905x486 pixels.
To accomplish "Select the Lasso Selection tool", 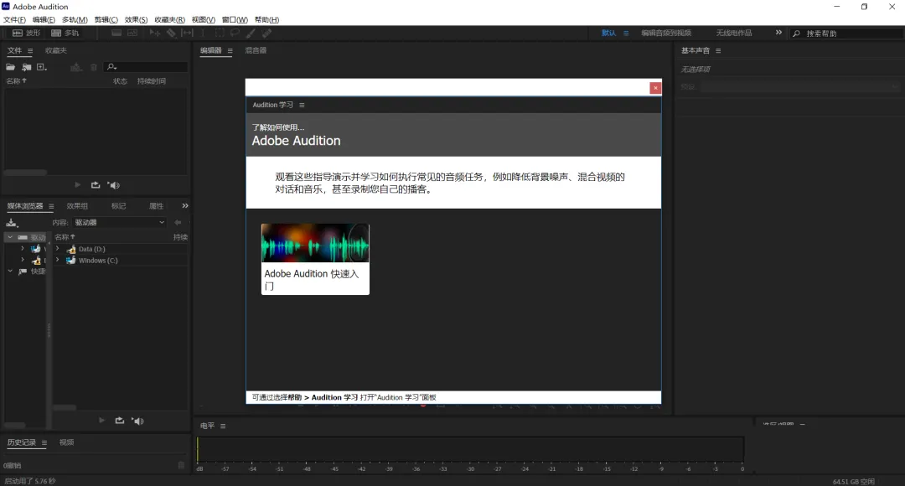I will click(x=235, y=33).
